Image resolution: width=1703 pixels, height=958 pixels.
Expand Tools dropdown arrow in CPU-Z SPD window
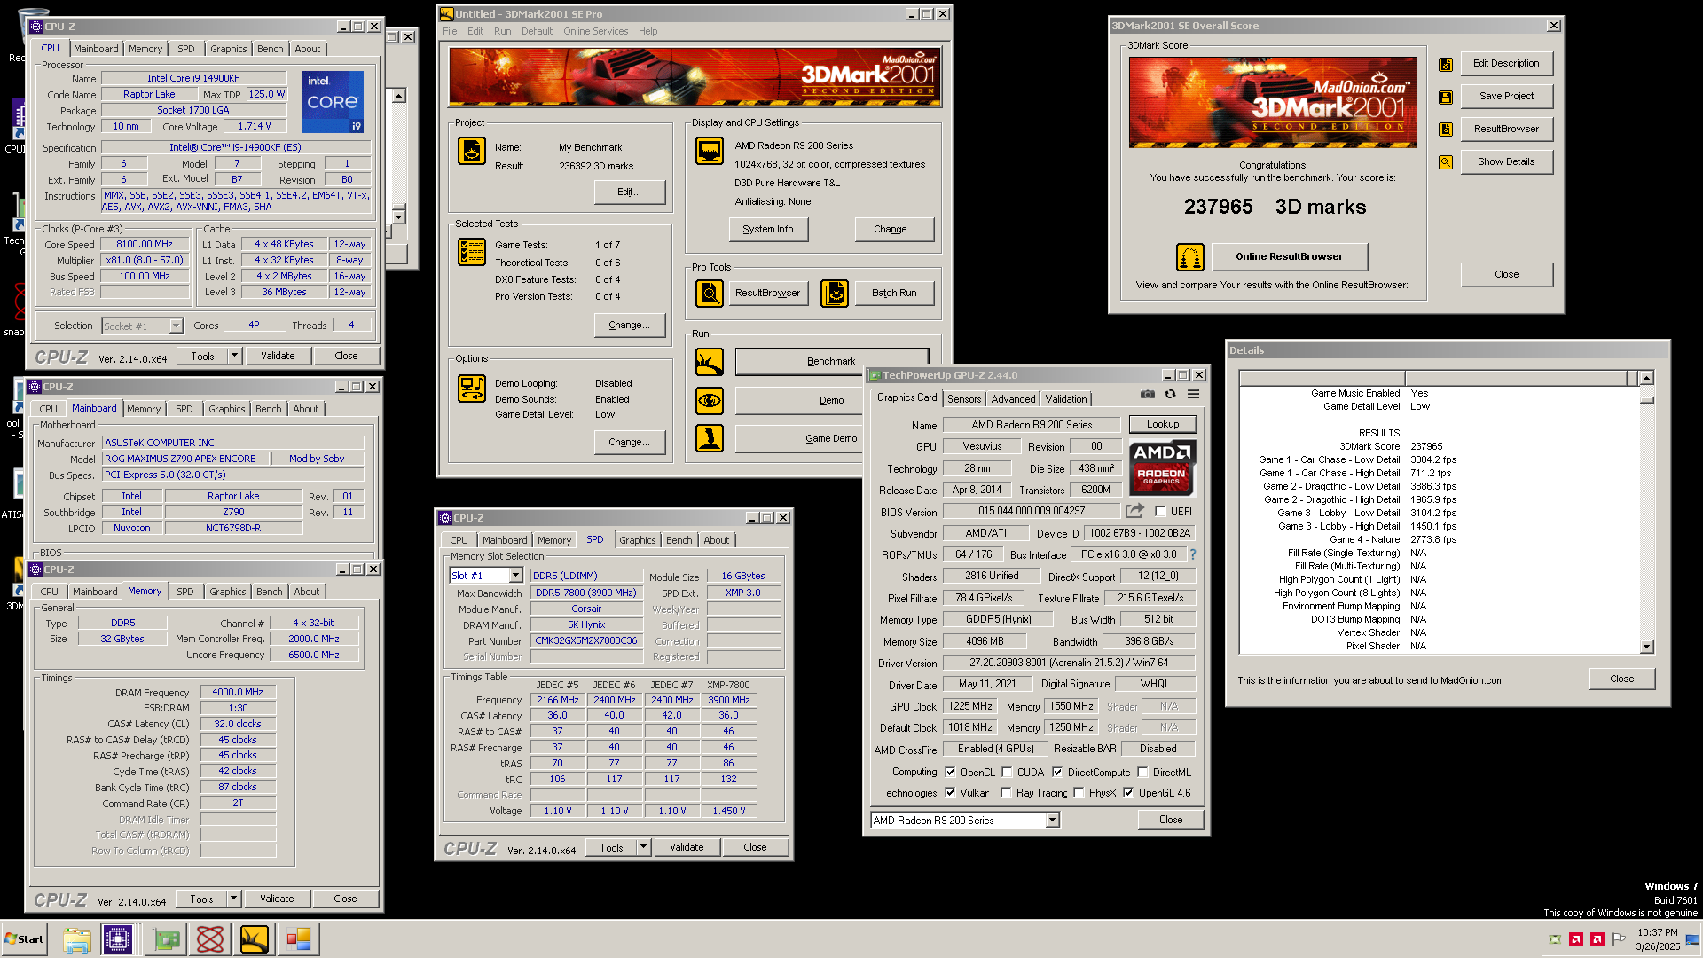[x=643, y=847]
